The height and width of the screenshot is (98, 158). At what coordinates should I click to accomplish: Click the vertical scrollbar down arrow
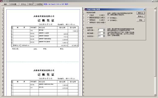155,95
